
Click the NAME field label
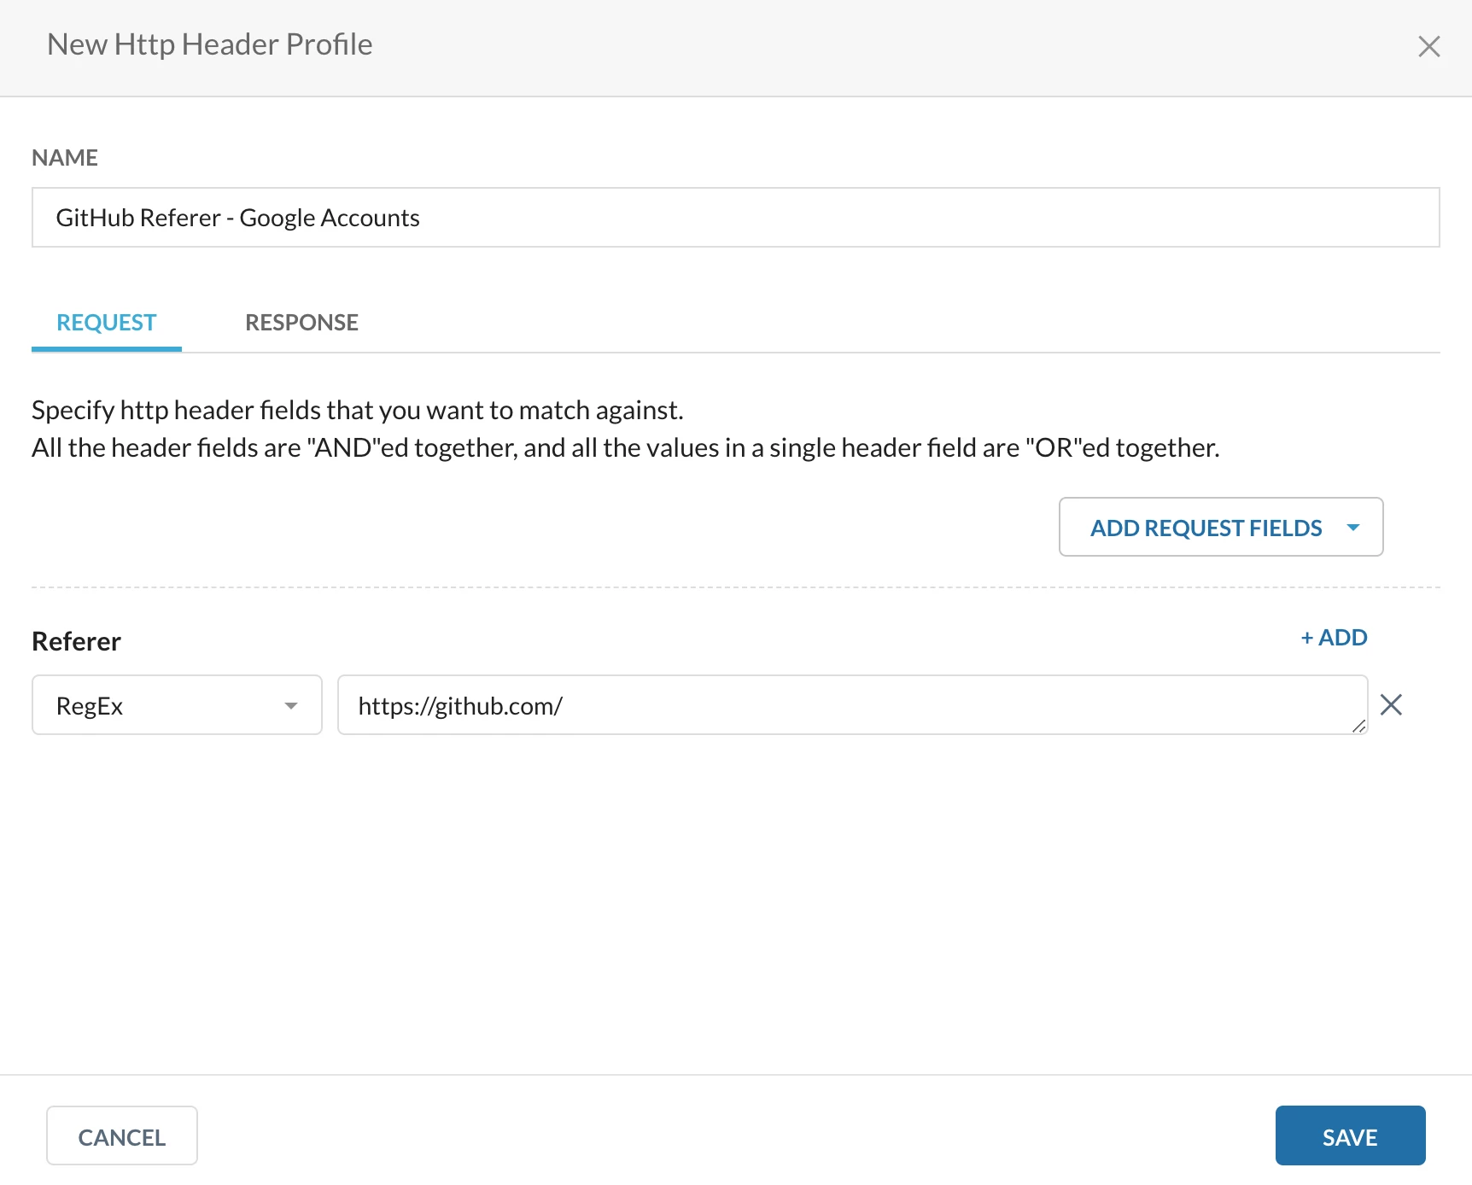click(65, 158)
